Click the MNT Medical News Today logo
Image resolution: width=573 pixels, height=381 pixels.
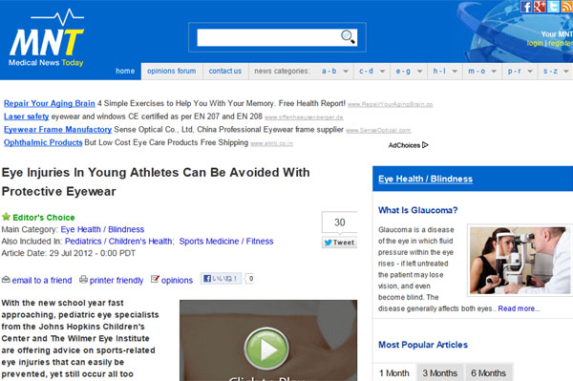(47, 38)
